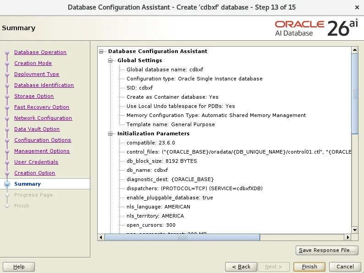Image resolution: width=364 pixels, height=273 pixels.
Task: Close the Database Configuration Assistant window
Action: click(x=357, y=7)
